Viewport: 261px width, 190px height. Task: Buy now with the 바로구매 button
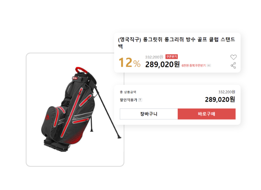click(x=207, y=114)
